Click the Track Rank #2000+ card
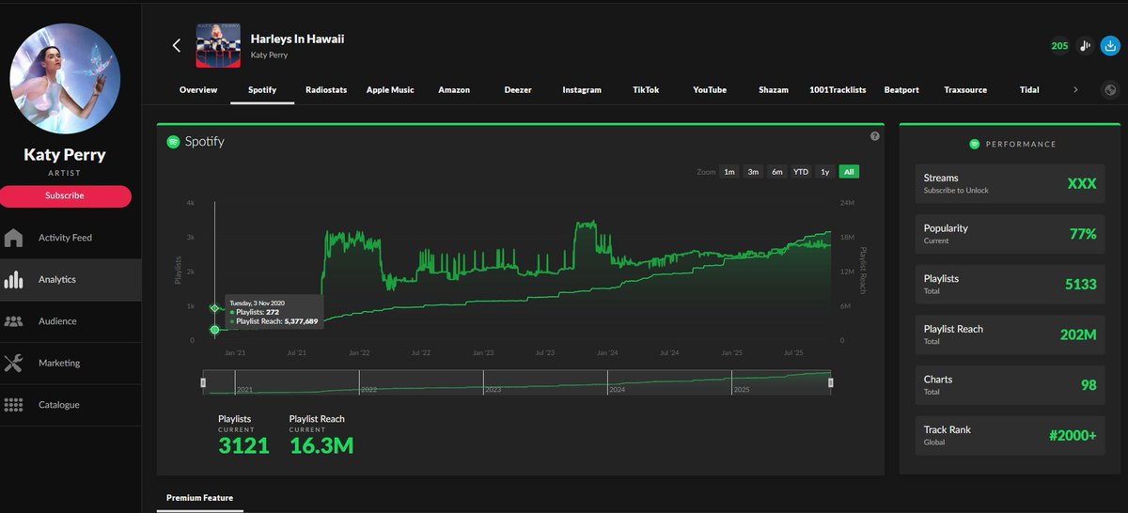Image resolution: width=1128 pixels, height=513 pixels. pos(1010,435)
